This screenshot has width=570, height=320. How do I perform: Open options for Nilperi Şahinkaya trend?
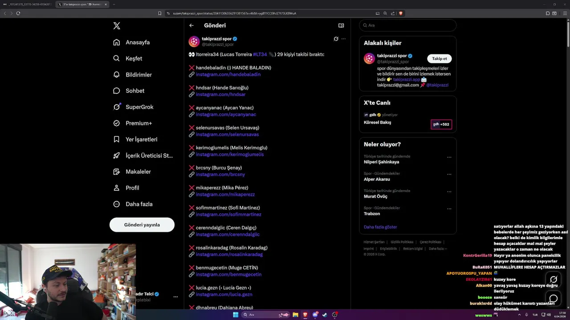coord(449,157)
